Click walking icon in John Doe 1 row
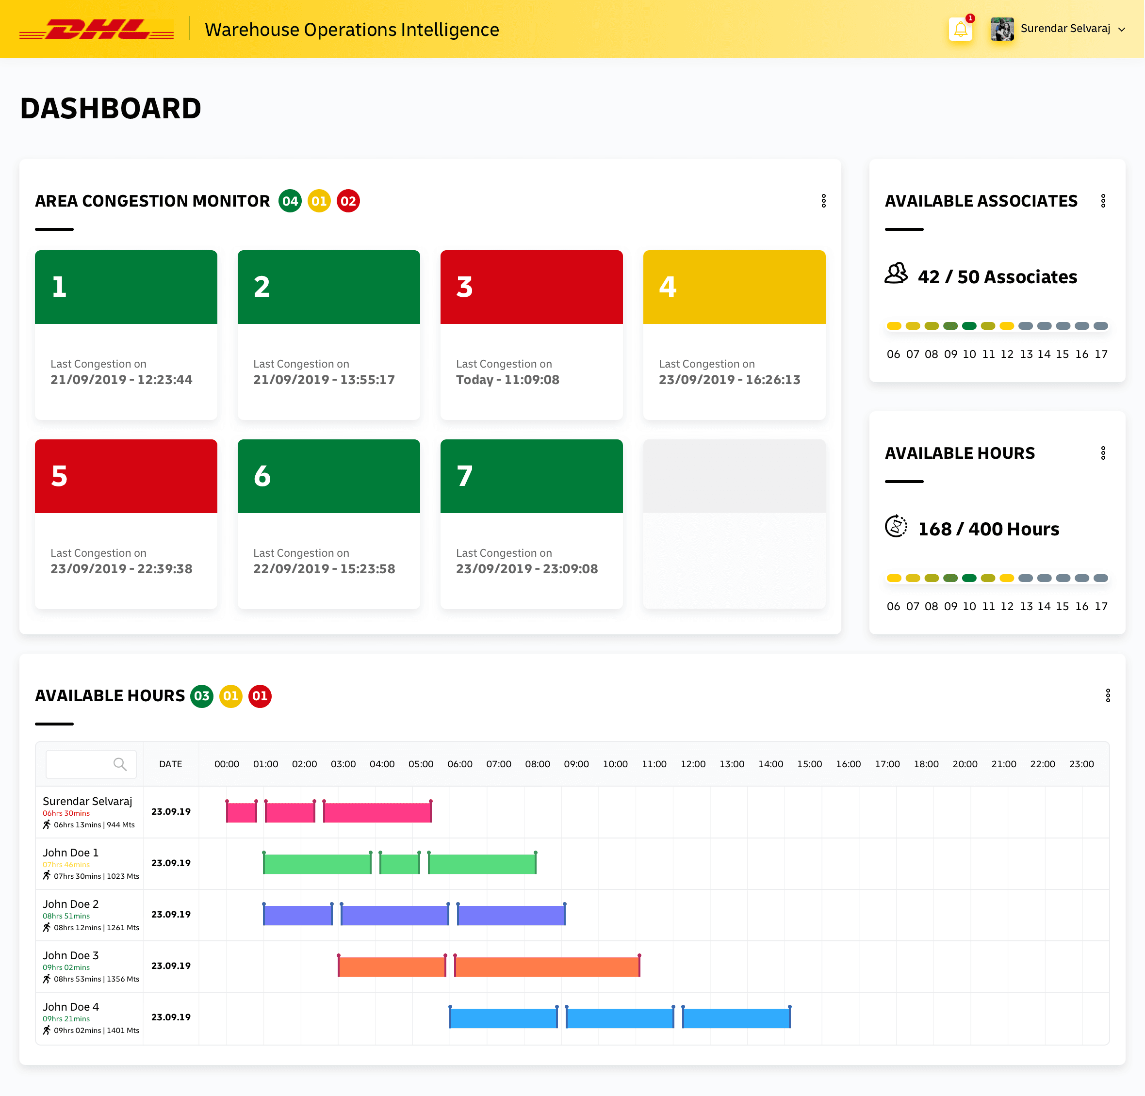The width and height of the screenshot is (1145, 1096). [47, 876]
